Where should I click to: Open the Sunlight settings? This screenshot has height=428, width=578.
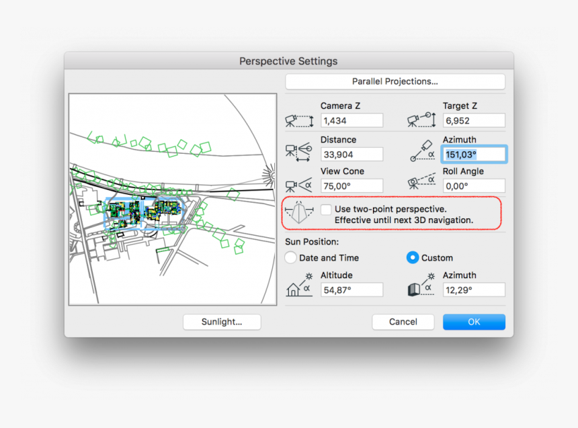222,322
